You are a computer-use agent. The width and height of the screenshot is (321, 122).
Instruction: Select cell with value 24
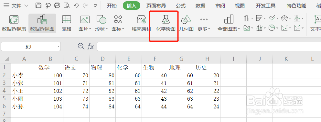coord(208,106)
